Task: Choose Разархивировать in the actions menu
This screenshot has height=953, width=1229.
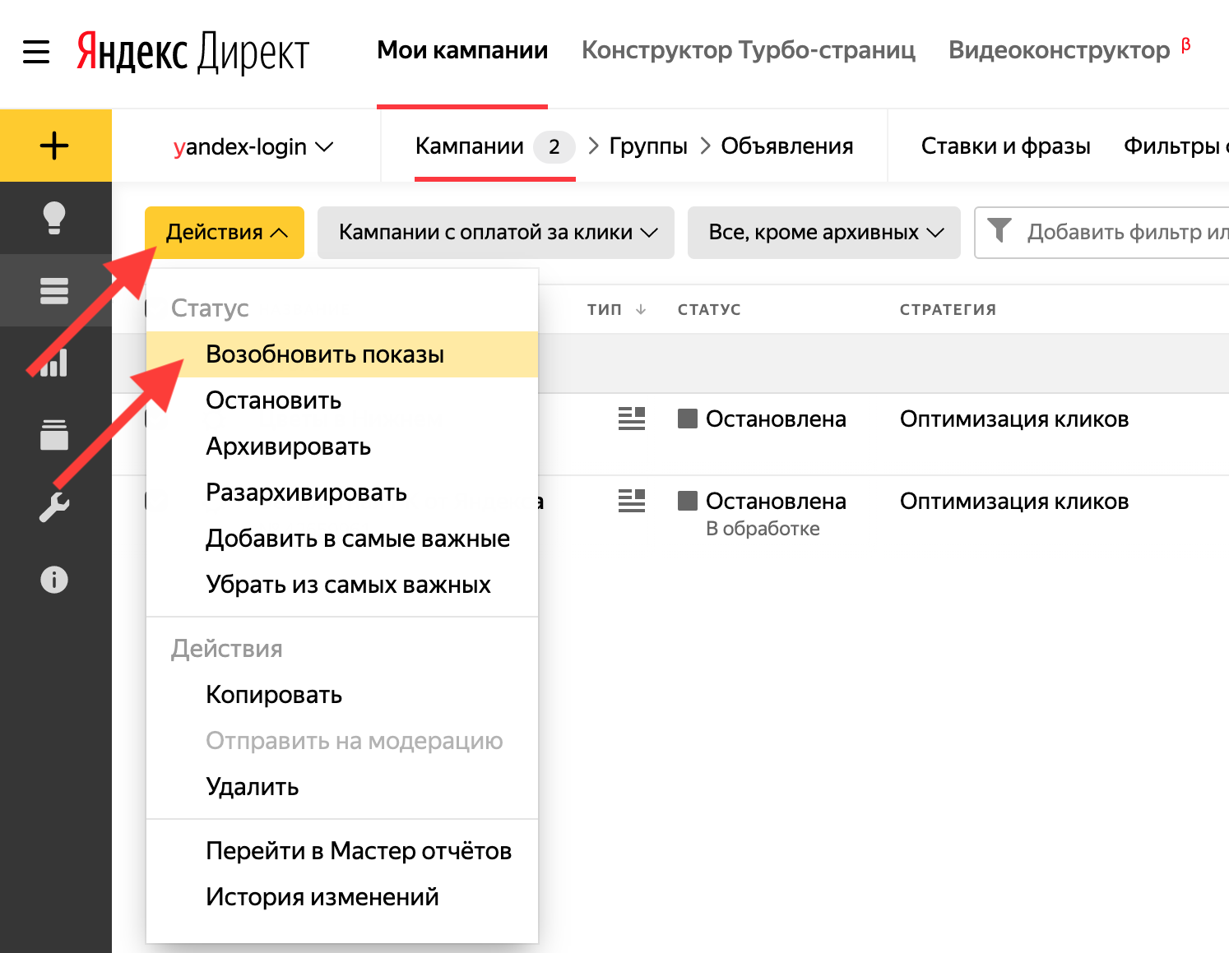Action: [342, 493]
